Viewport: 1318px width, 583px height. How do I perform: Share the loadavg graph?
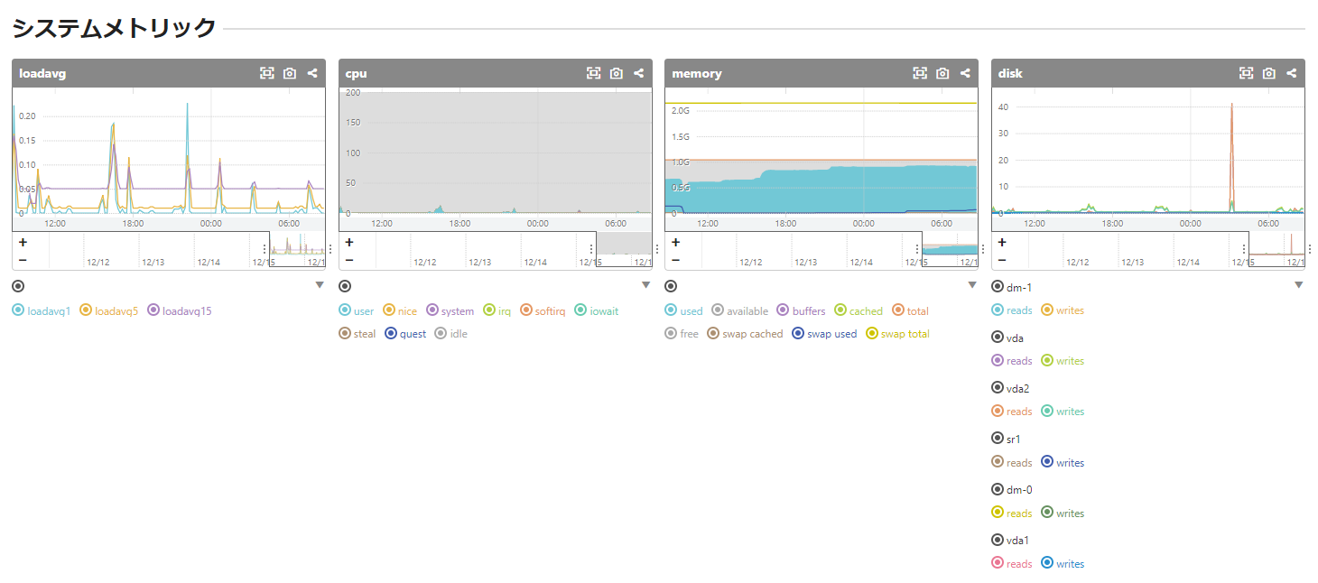(x=312, y=73)
